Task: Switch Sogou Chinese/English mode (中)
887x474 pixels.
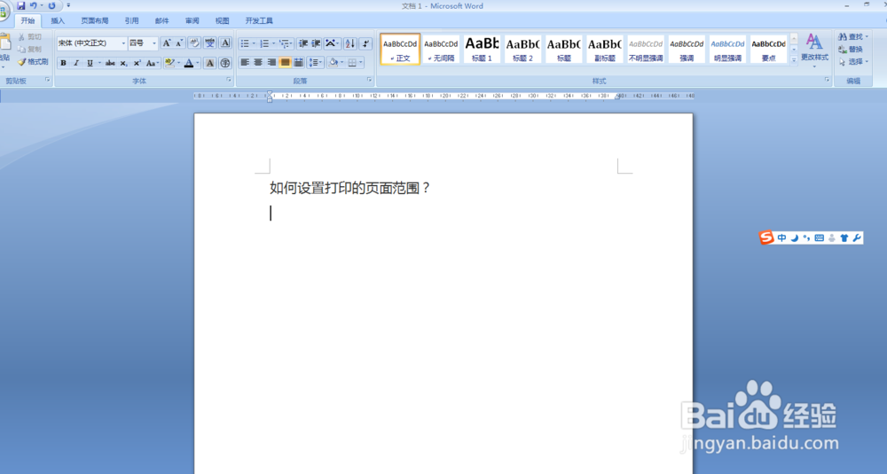Action: 781,237
